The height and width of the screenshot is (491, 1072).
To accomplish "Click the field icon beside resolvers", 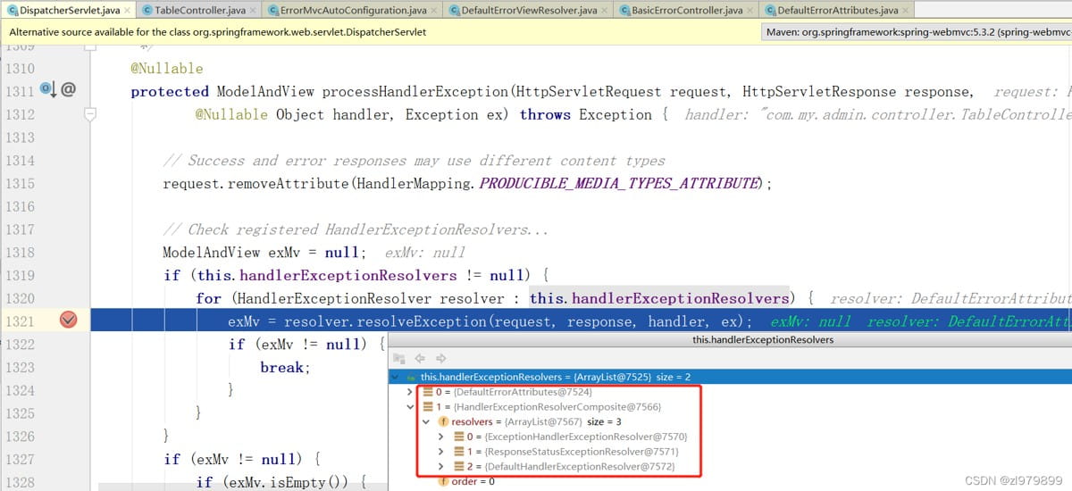I will (442, 421).
